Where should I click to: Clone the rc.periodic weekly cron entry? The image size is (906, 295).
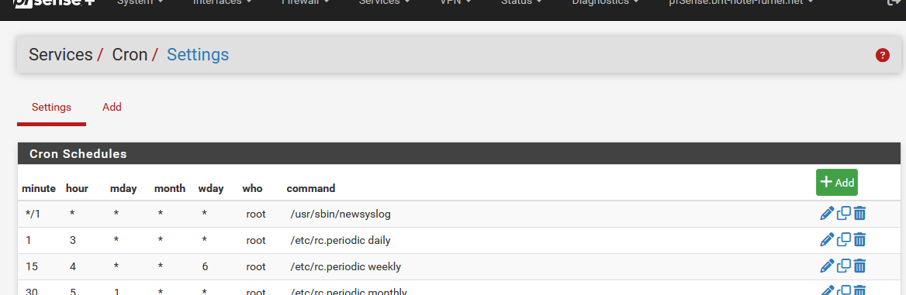click(844, 266)
